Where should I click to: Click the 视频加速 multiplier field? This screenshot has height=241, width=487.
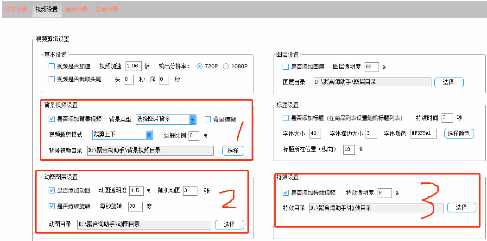point(133,66)
